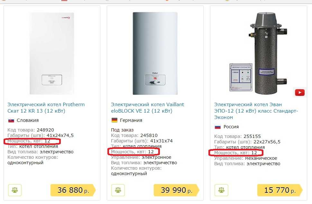This screenshot has height=204, width=312.
Task: Click the Slovakia flag icon
Action: (11, 120)
